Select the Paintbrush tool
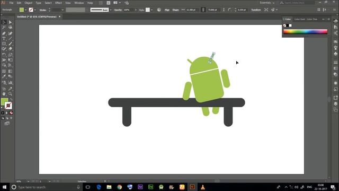The height and width of the screenshot is (191, 339). [11, 44]
